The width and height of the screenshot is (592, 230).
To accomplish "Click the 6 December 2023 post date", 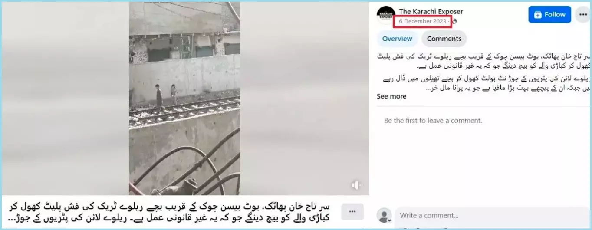I will 422,21.
